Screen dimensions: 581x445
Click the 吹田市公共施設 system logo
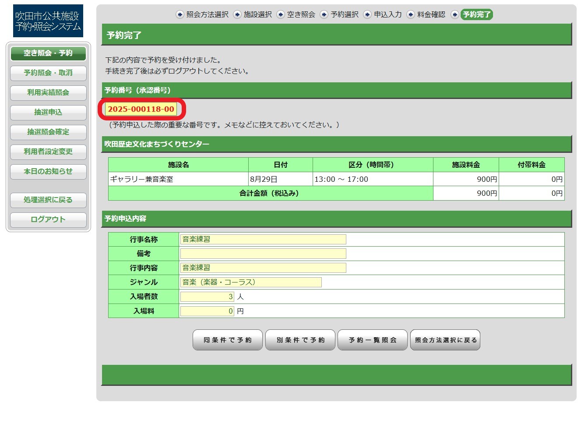pos(48,21)
